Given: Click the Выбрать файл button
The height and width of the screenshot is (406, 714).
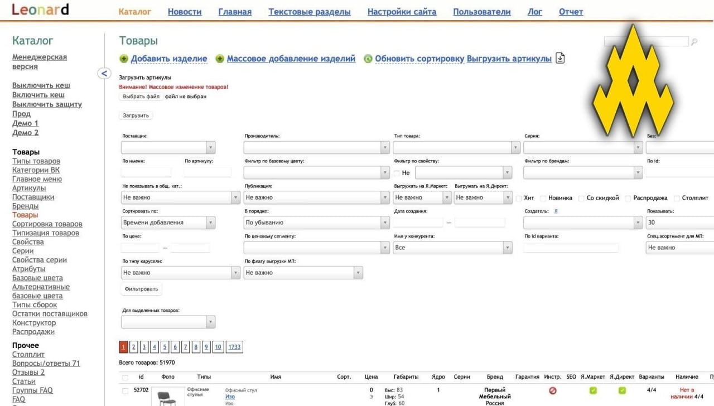Looking at the screenshot, I should click(x=141, y=96).
